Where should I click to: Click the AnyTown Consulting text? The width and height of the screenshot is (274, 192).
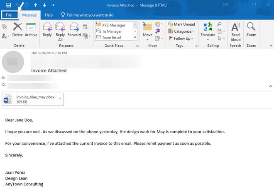[x=24, y=184]
